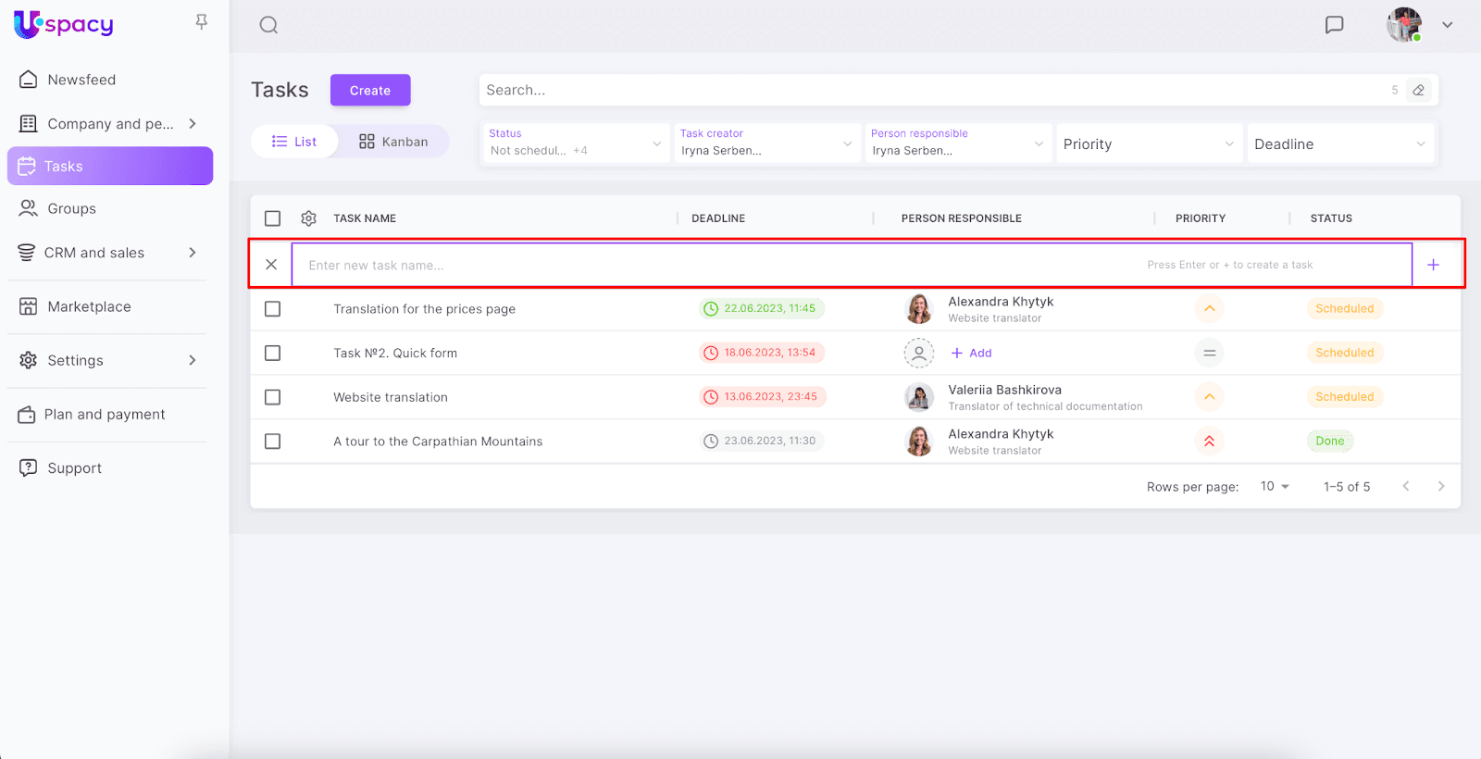Open the chat messages icon
Screen dimensions: 1481x759
pyautogui.click(x=1334, y=25)
